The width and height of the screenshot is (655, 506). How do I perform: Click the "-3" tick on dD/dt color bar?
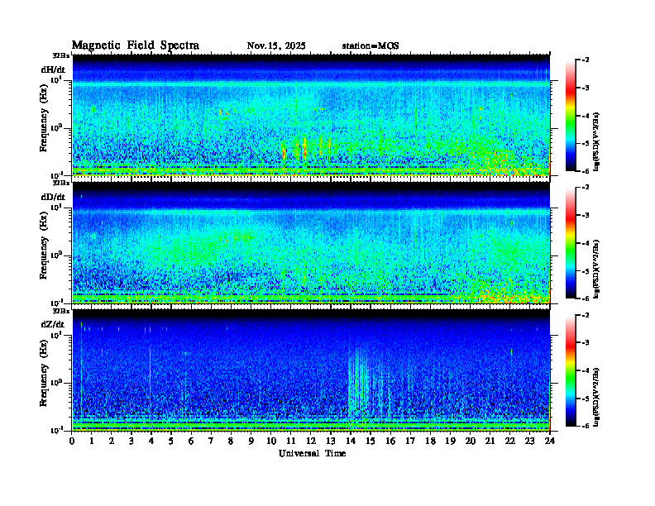[586, 216]
